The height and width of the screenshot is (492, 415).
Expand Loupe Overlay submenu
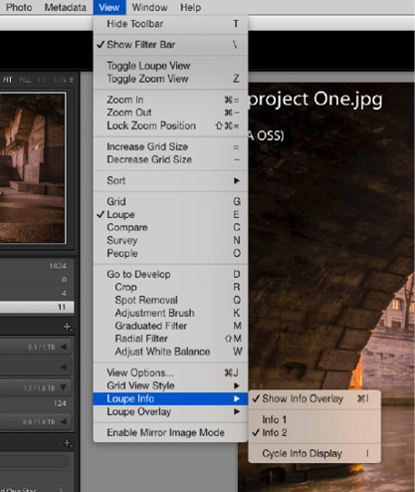point(170,411)
